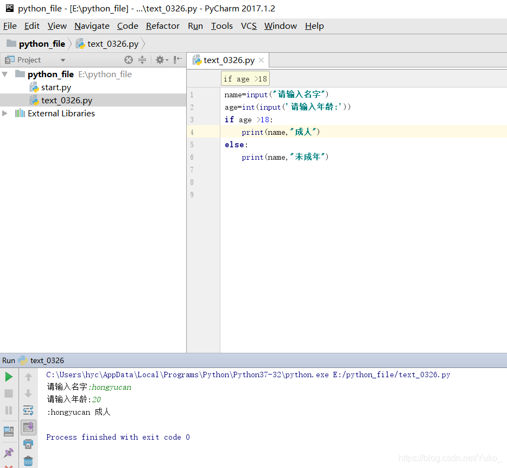
Task: Click the green Rerun button in Run panel
Action: coord(9,377)
